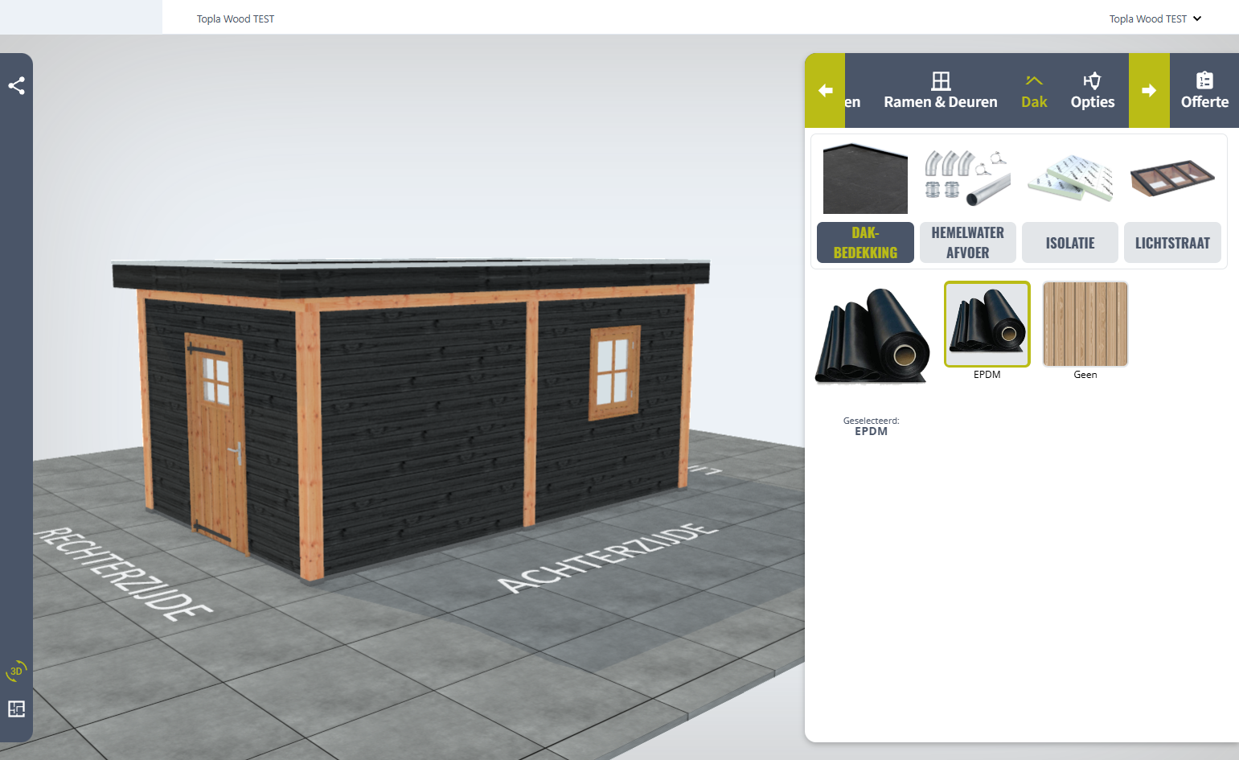Click the Topla Wood TEST header title
The width and height of the screenshot is (1239, 760).
[x=236, y=18]
